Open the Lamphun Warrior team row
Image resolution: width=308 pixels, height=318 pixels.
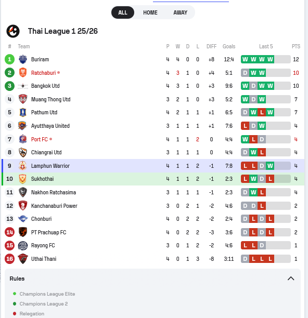153,166
